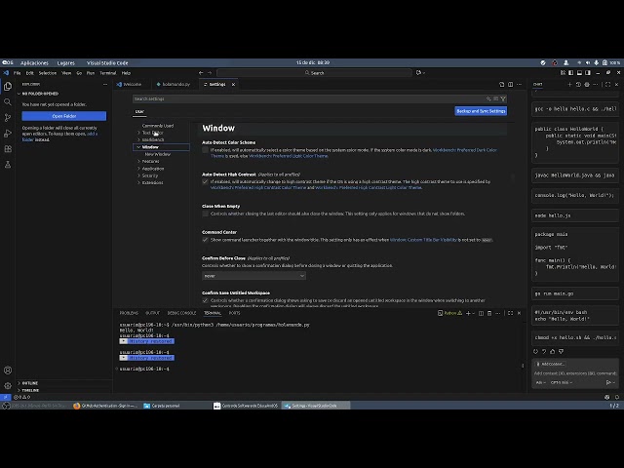Click the filter settings funnel icon

click(503, 98)
